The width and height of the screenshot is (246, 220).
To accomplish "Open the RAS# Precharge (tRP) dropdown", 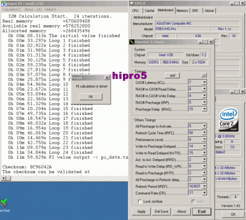I will pos(204,102).
